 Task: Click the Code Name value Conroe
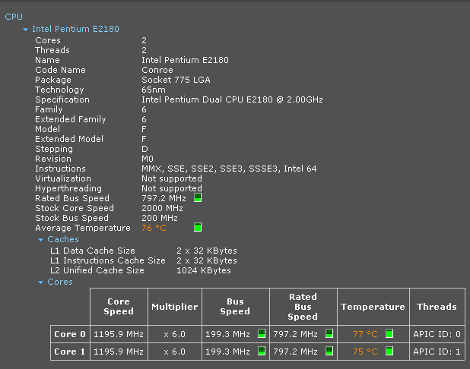click(157, 70)
